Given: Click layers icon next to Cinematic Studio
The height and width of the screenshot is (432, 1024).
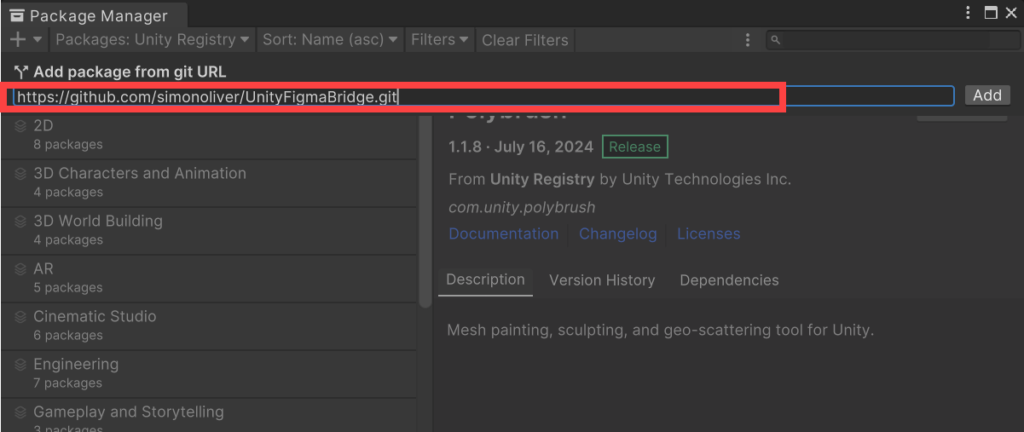Looking at the screenshot, I should click(x=20, y=317).
